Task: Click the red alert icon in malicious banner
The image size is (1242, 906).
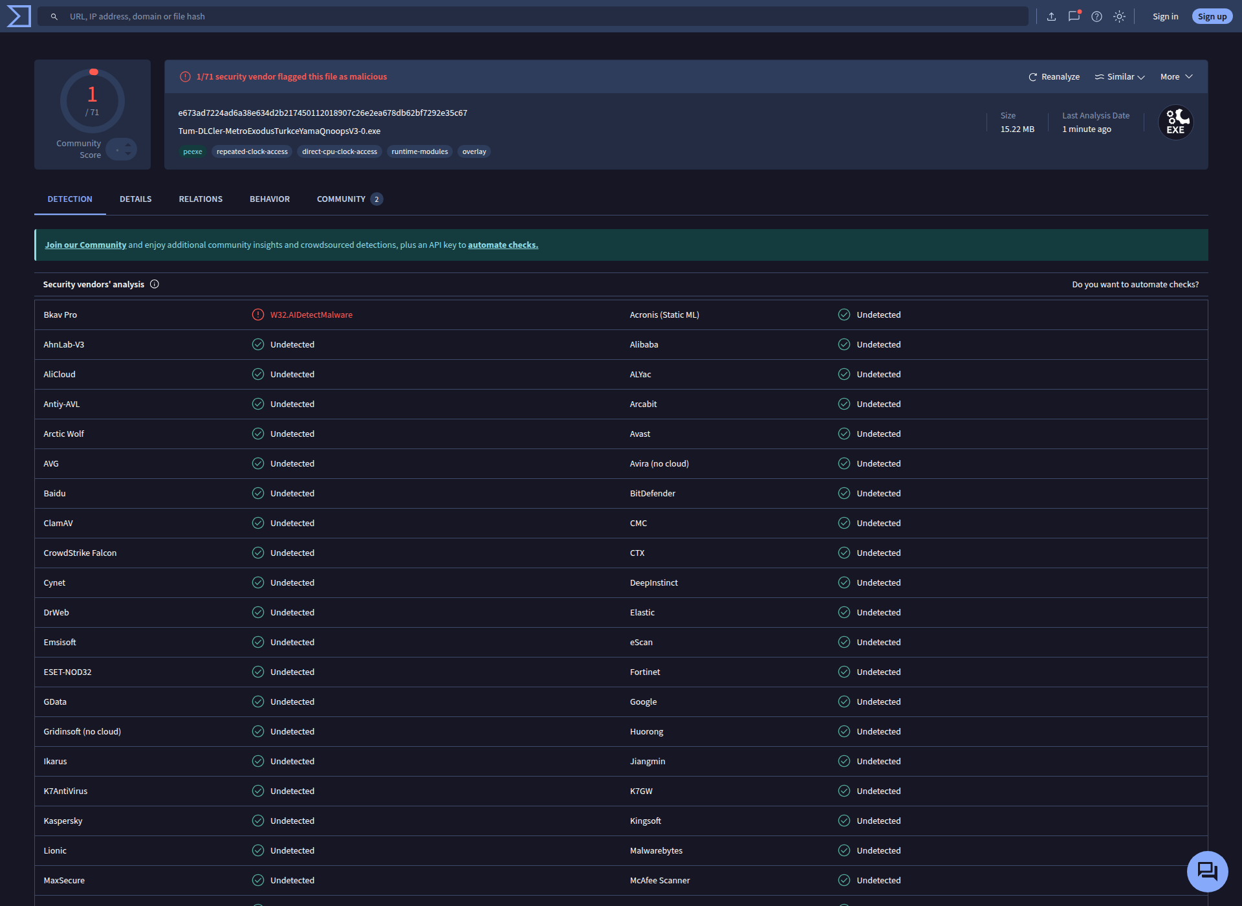Action: pyautogui.click(x=185, y=77)
